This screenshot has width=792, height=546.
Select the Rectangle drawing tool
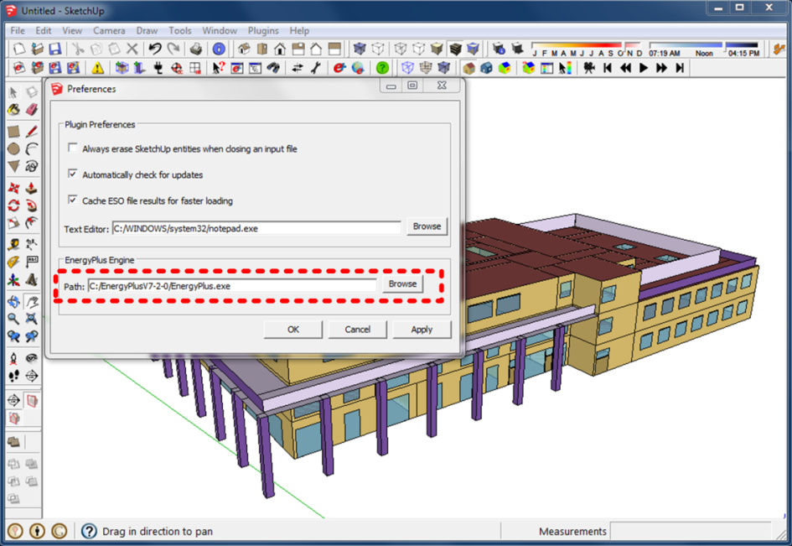click(13, 132)
